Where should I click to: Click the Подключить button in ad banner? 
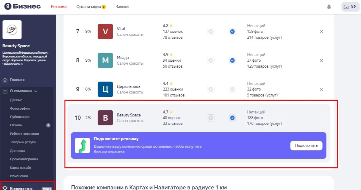click(306, 146)
